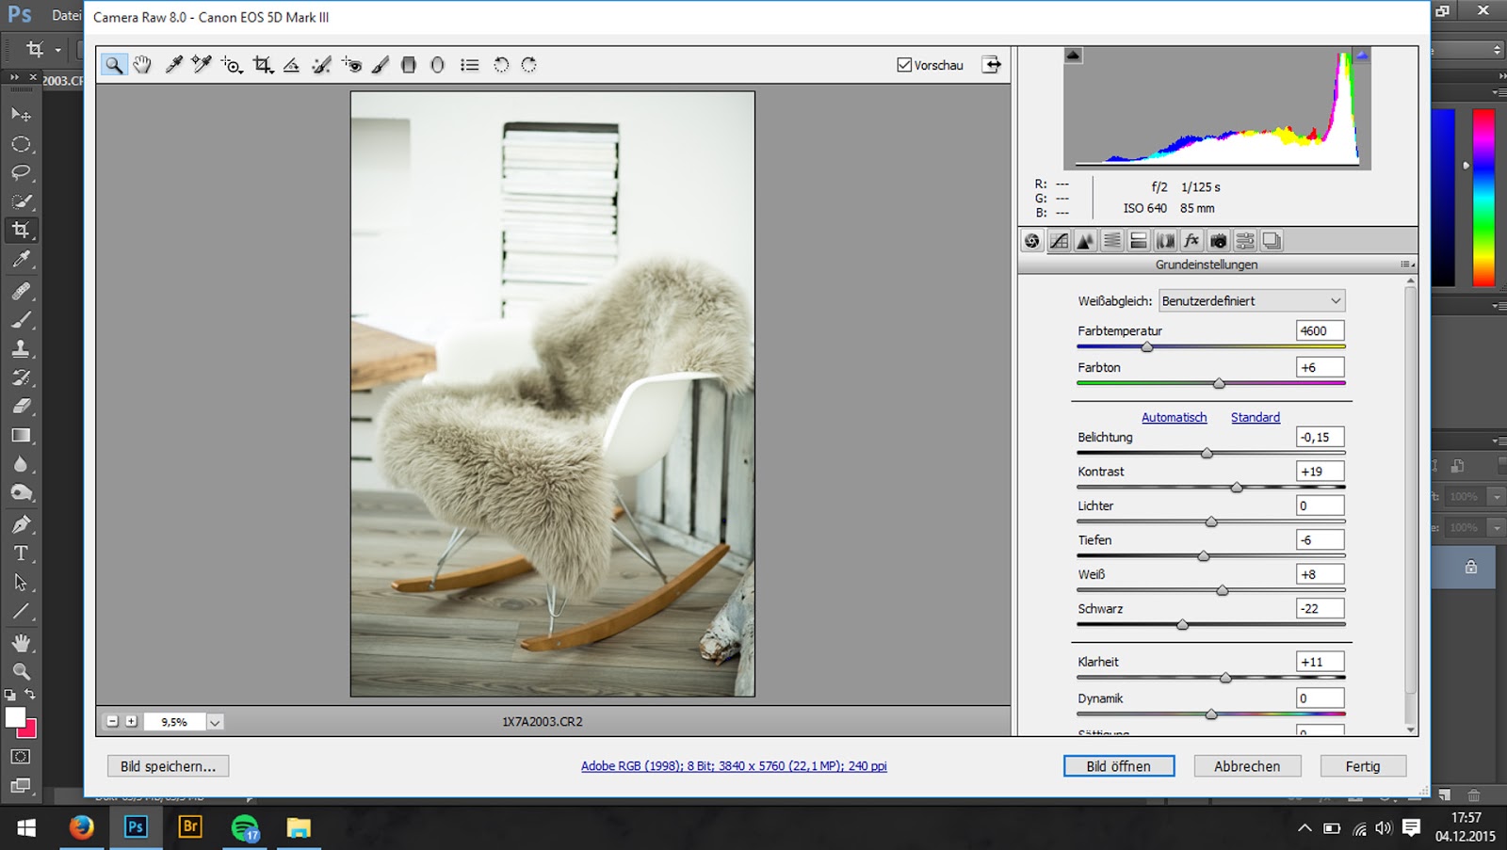Click the Farbtemperatur value field
Viewport: 1507px width, 850px height.
tap(1319, 331)
